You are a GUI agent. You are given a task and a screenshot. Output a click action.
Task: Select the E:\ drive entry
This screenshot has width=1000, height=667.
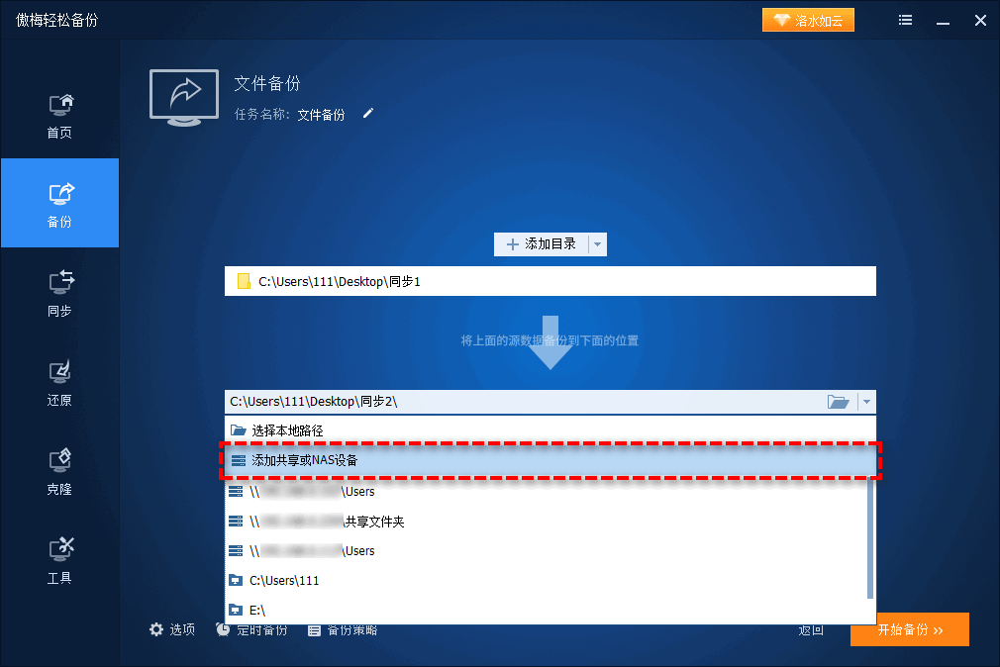548,611
